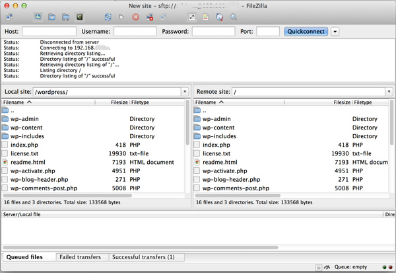Toggle directory comparison icon
Viewport: 396px width, 273px height.
(x=205, y=17)
